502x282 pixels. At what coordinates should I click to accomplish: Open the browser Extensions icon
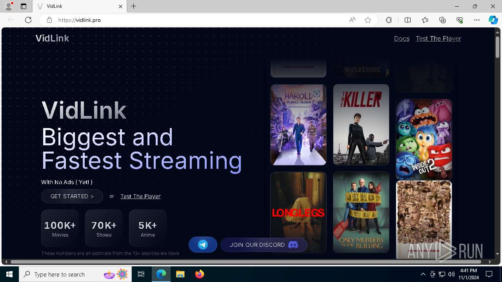click(389, 20)
